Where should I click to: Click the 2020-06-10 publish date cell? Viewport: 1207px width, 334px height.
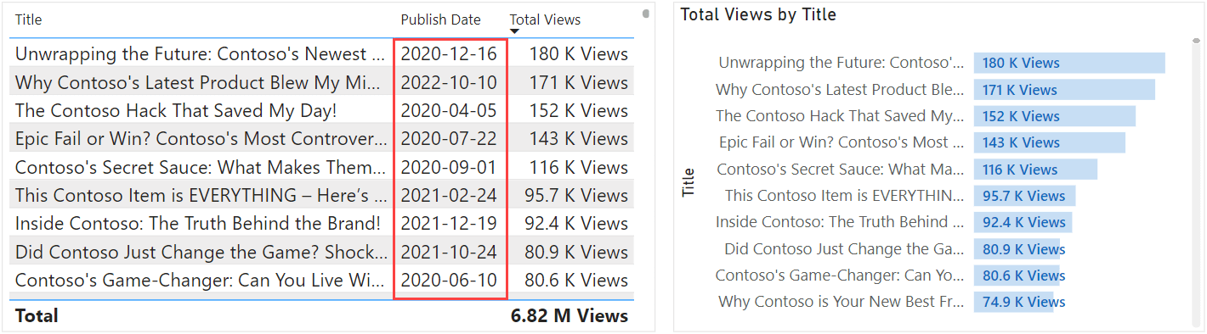(449, 281)
